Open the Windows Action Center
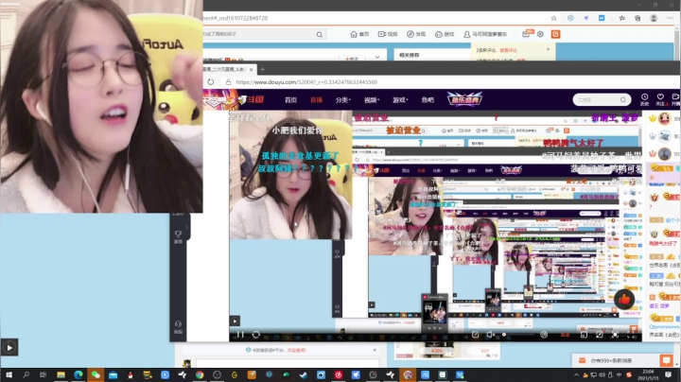681x382 pixels. point(668,374)
